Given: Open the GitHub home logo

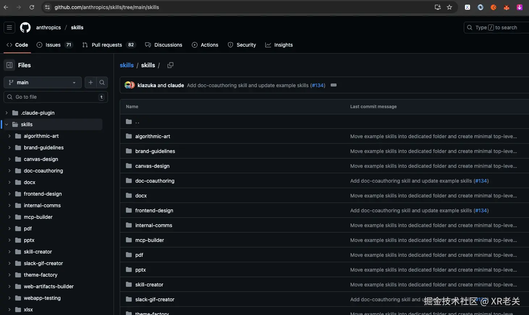Looking at the screenshot, I should pos(25,27).
